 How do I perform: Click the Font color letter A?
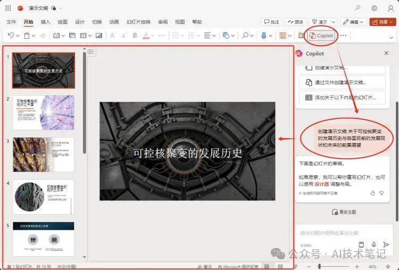(x=146, y=36)
